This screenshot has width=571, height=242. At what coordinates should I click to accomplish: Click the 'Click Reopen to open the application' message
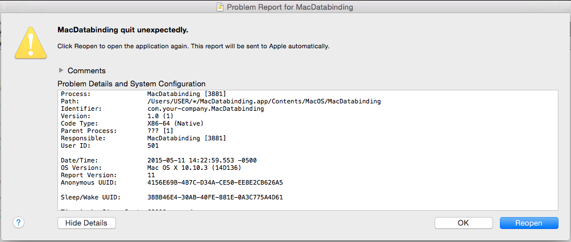coord(194,47)
